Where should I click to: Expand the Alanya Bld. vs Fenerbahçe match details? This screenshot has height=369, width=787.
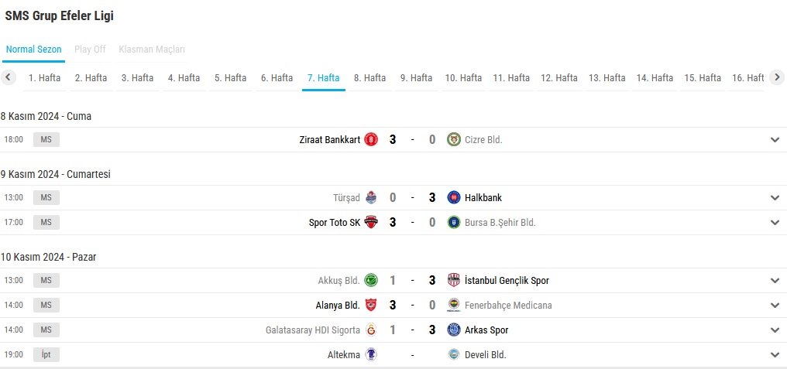click(x=775, y=306)
